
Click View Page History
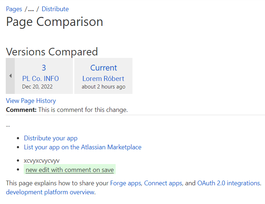(x=31, y=101)
